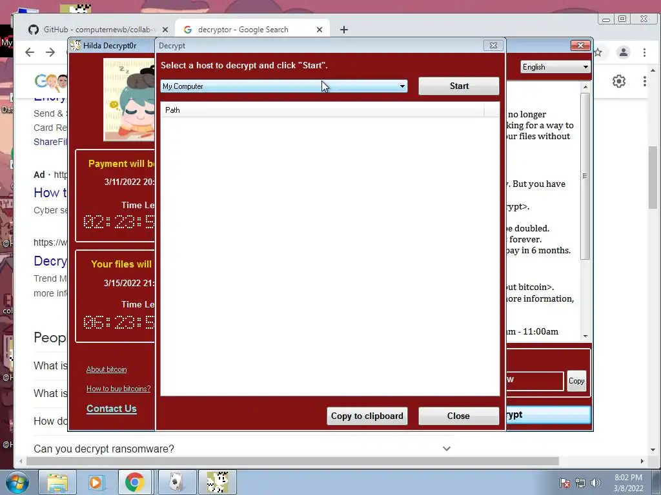Click the Solitaire cards taskbar icon
Image resolution: width=661 pixels, height=495 pixels.
(177, 482)
